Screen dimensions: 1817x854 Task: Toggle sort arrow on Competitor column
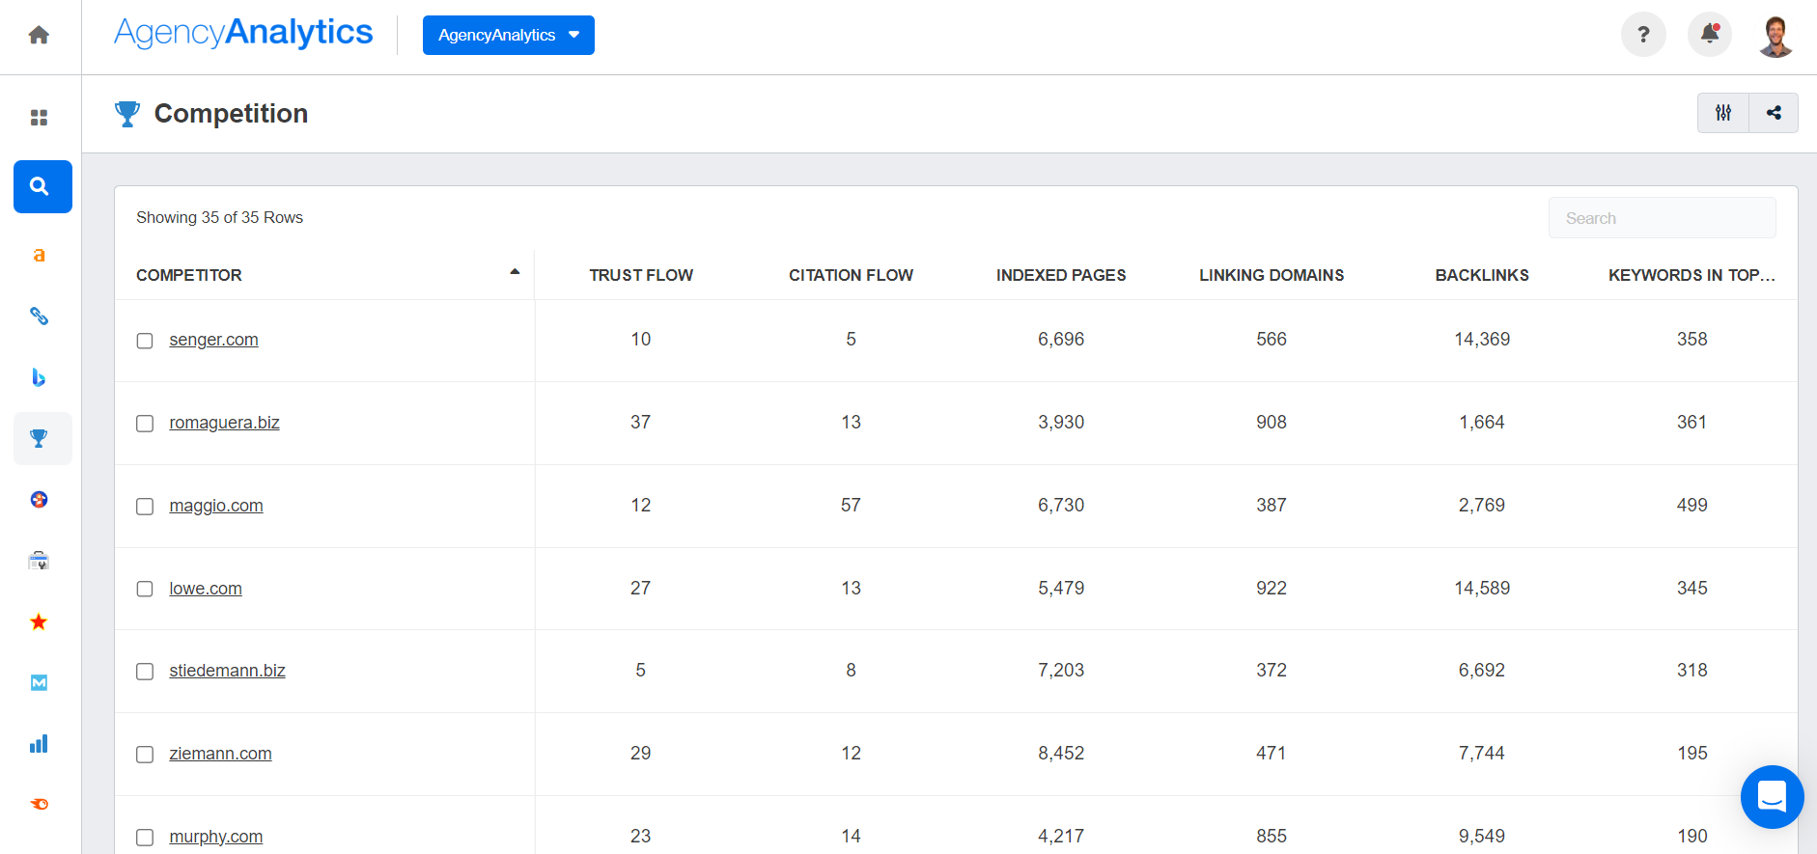tap(515, 272)
